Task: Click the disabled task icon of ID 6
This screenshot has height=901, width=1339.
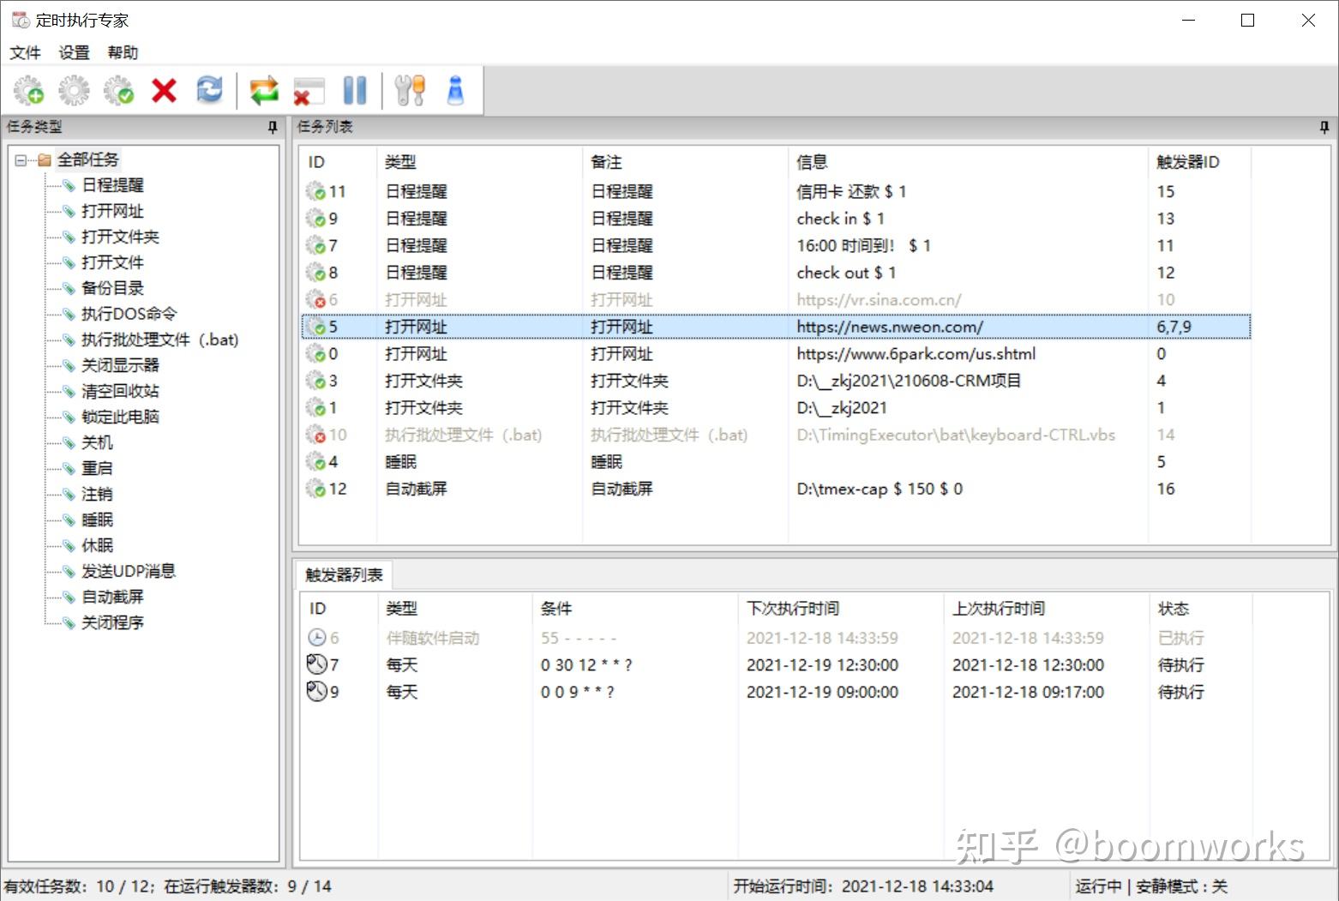Action: click(x=315, y=299)
